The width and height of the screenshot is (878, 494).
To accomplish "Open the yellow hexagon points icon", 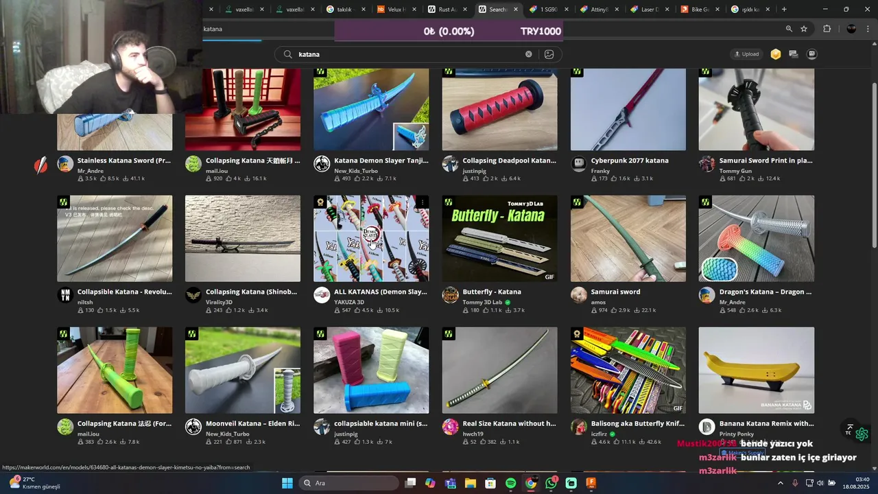I will pos(776,54).
